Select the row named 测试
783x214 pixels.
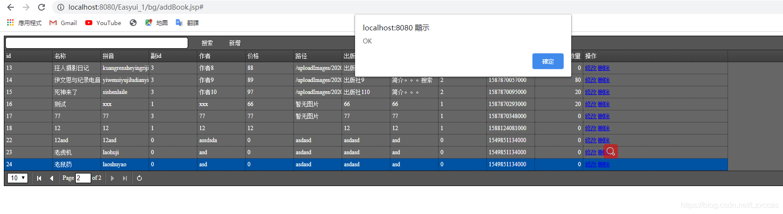(366, 104)
